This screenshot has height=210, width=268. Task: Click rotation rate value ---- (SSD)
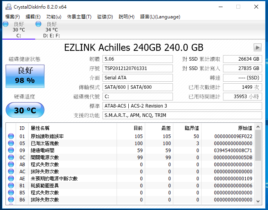click(x=243, y=78)
